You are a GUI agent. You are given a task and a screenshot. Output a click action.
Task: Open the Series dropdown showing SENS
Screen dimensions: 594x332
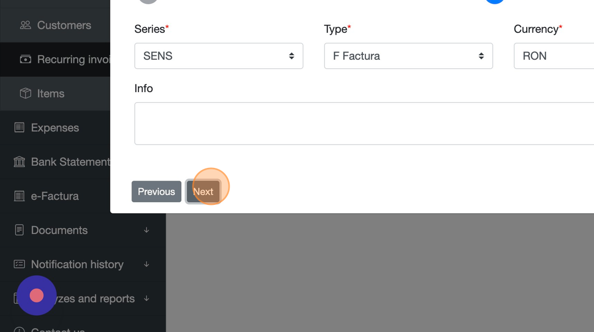[x=219, y=56]
